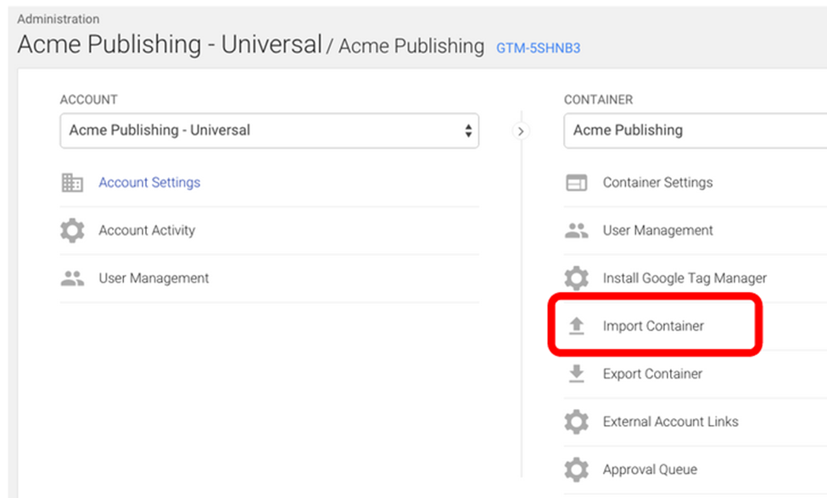The width and height of the screenshot is (827, 498).
Task: Open the Acme Publishing container dropdown
Action: pos(696,131)
